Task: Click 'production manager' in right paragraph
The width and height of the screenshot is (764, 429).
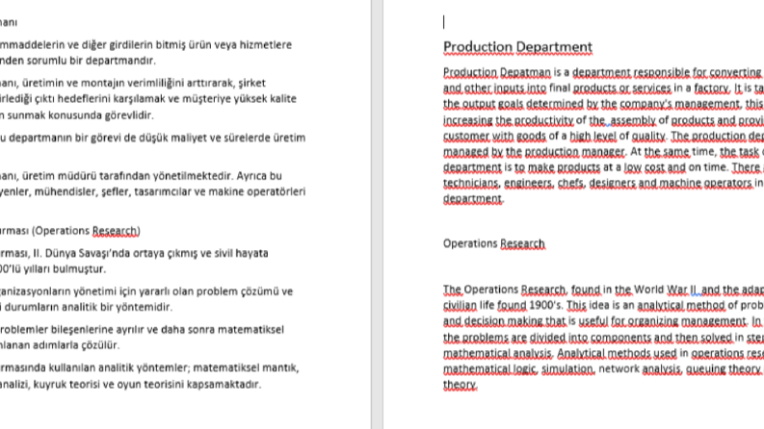Action: point(574,152)
